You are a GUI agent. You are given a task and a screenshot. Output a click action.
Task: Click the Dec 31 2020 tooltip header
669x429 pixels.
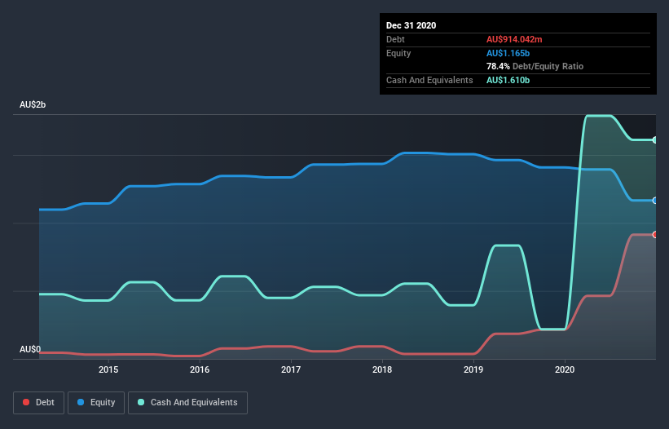pyautogui.click(x=411, y=25)
